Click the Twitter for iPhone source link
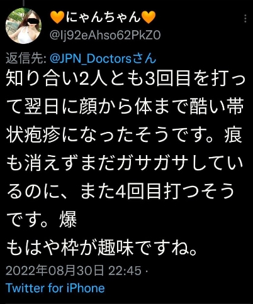 pos(55,288)
